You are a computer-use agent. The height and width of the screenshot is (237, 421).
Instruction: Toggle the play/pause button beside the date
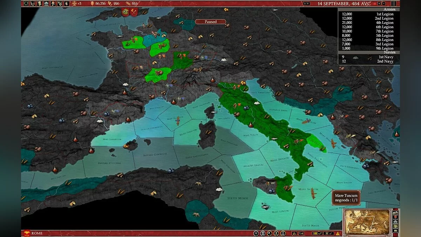click(306, 4)
